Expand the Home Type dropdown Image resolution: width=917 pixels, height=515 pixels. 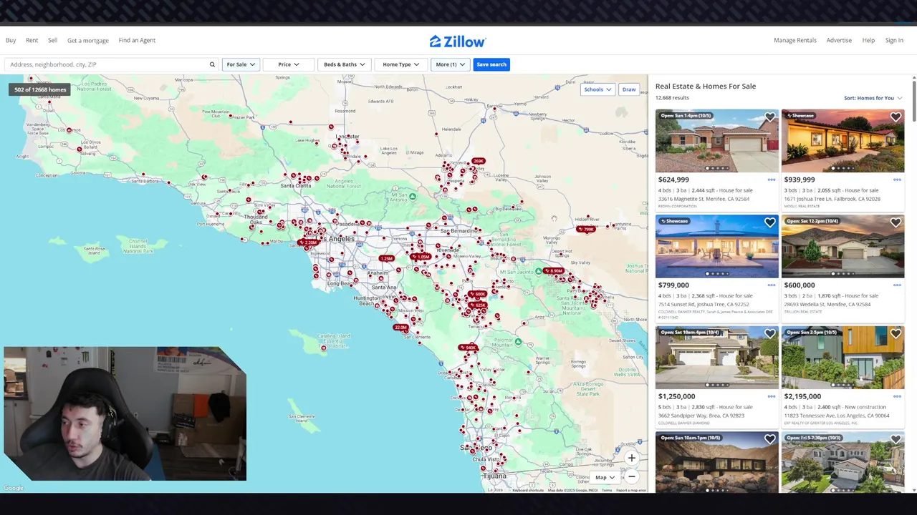pos(400,64)
